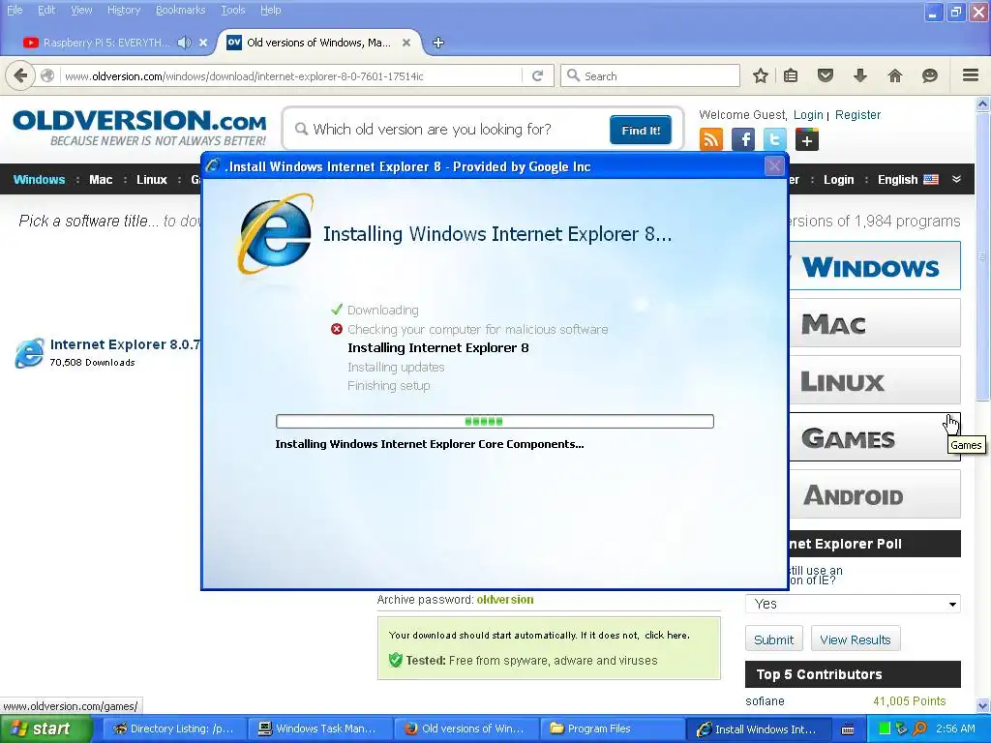Submit the Internet Explorer poll
The image size is (991, 743).
coord(773,639)
